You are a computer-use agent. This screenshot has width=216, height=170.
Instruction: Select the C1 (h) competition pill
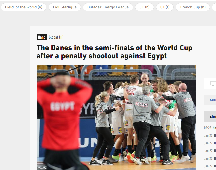[145, 7]
